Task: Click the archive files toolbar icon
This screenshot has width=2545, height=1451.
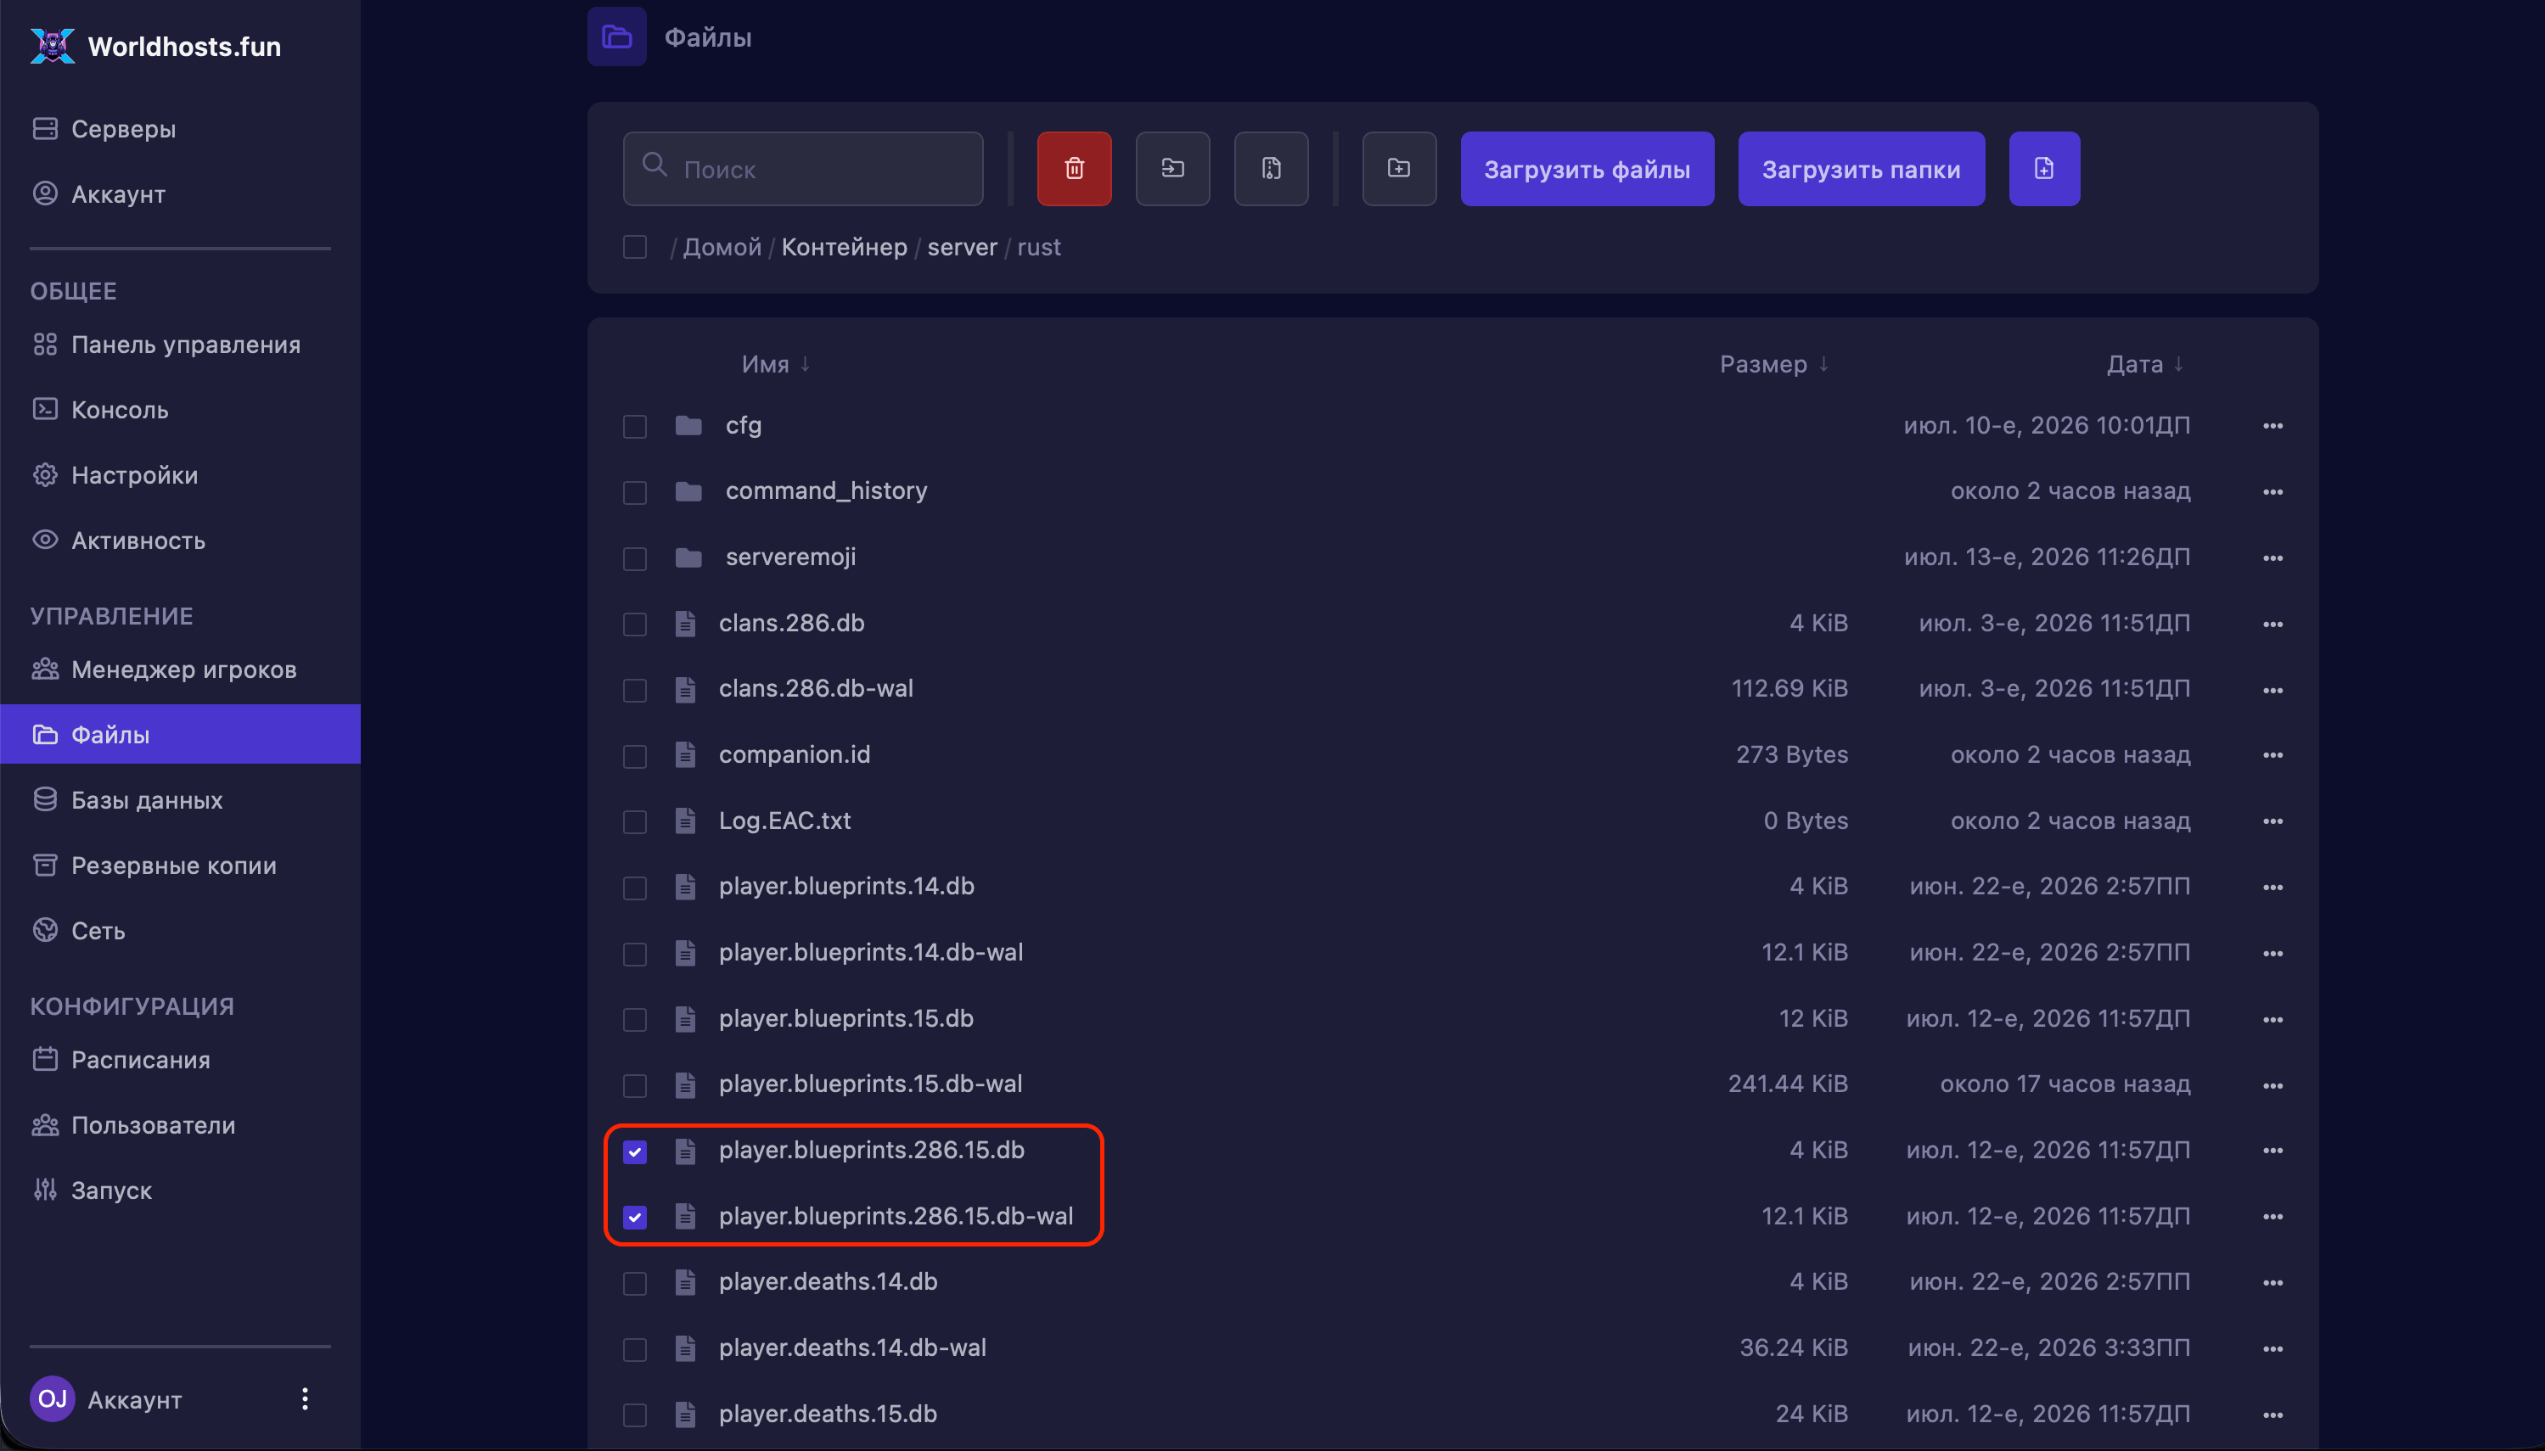Action: coord(1271,168)
